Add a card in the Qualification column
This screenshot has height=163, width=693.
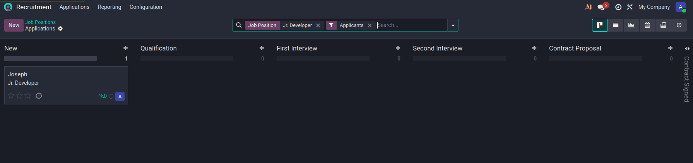[x=262, y=48]
